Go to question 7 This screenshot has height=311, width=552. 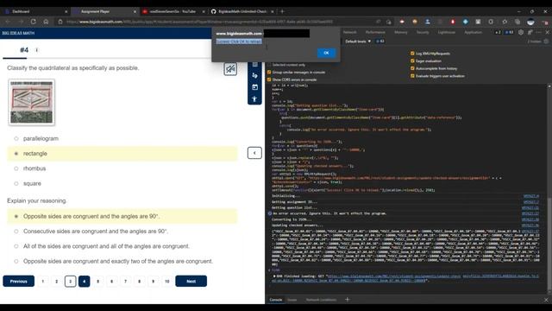click(x=125, y=281)
